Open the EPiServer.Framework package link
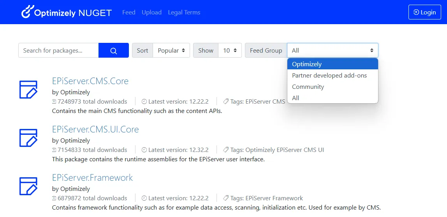The width and height of the screenshot is (447, 217). pos(93,178)
